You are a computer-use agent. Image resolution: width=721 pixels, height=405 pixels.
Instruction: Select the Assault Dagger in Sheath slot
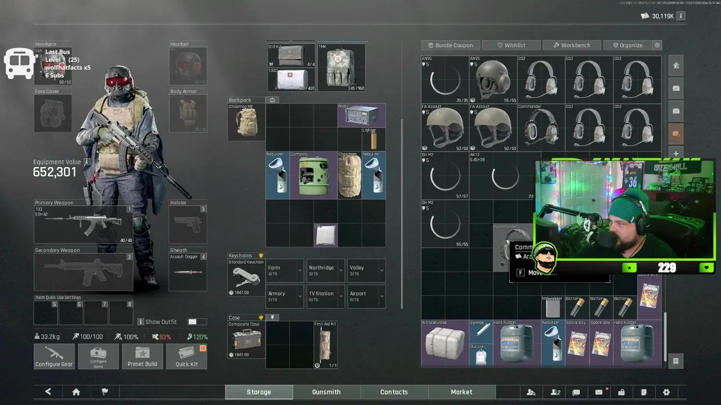tap(188, 272)
